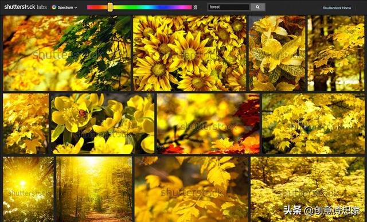This screenshot has height=222, width=367.
Task: Open the sunlit forest path photo
Action: [94, 189]
